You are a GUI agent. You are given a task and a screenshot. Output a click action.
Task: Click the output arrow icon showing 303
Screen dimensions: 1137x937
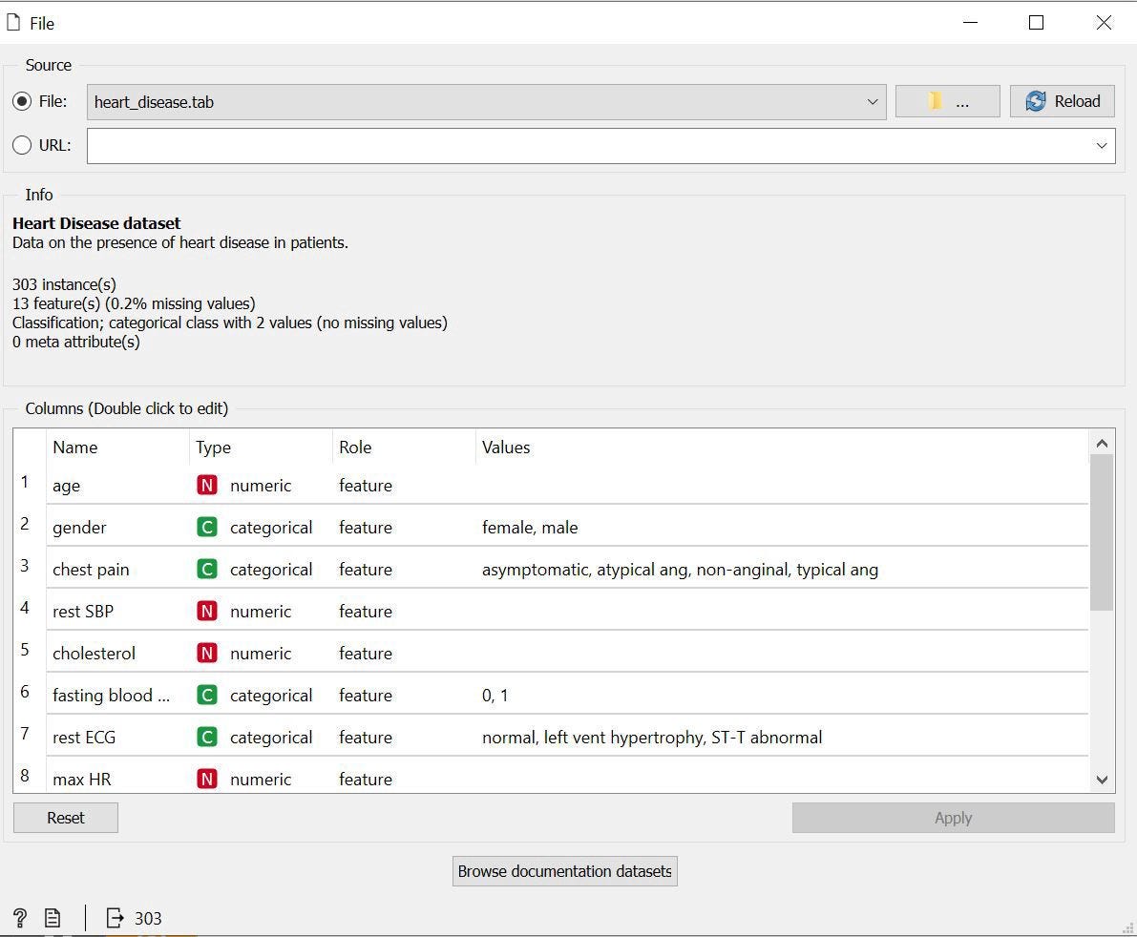(x=114, y=917)
